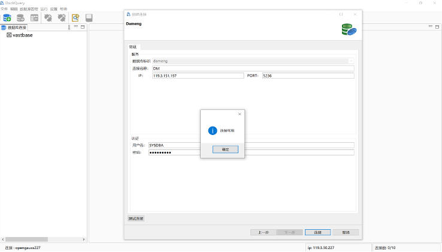The width and height of the screenshot is (442, 252).
Task: Click status bar ip: 119.3.30.227
Action: click(x=321, y=248)
